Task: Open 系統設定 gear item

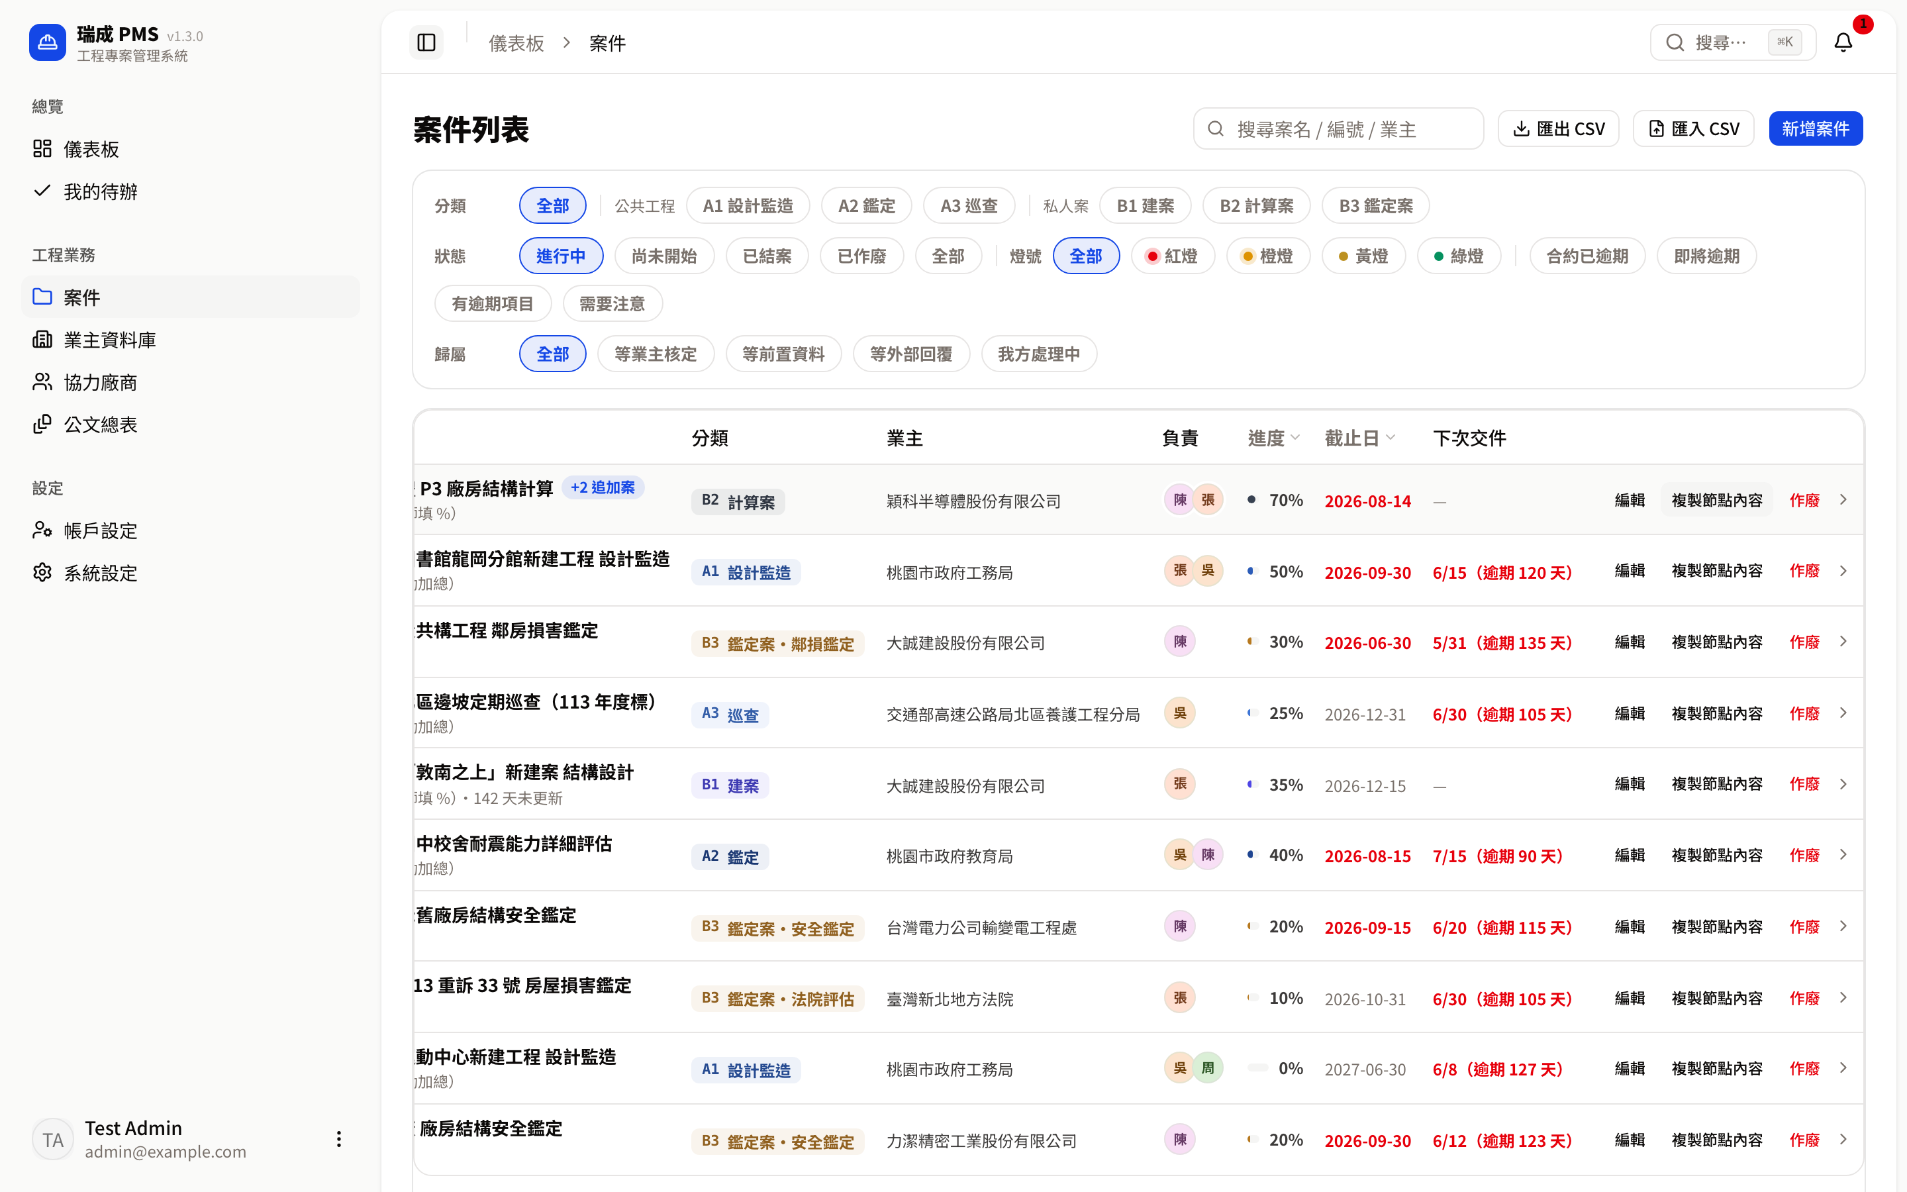Action: click(191, 573)
